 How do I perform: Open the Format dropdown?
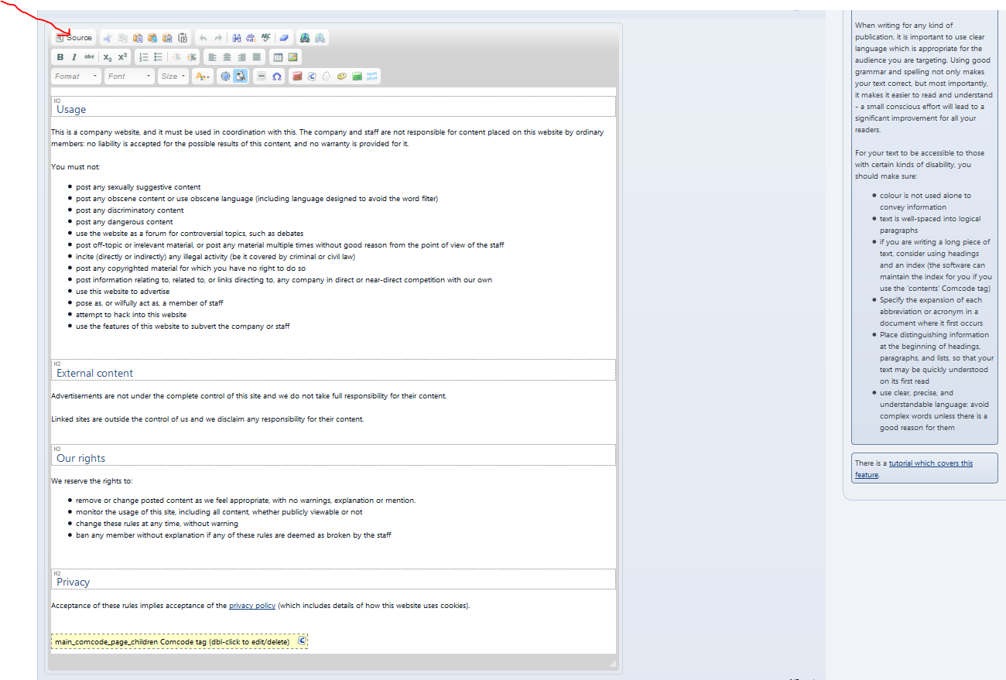76,77
